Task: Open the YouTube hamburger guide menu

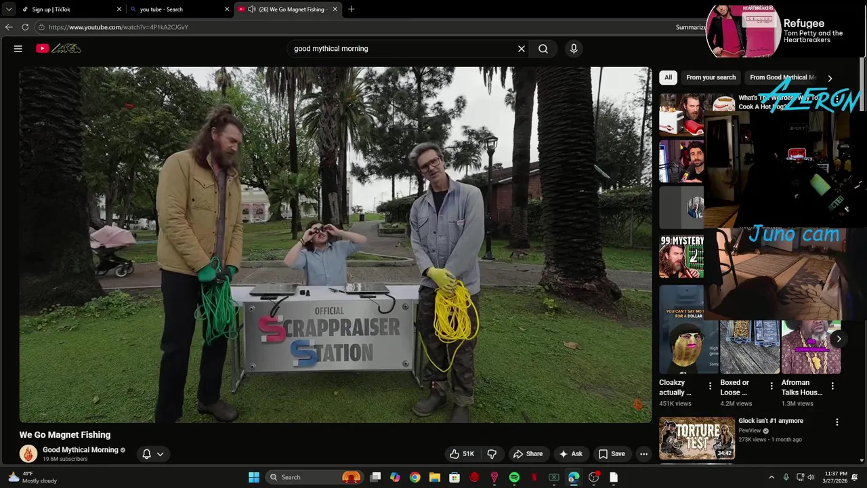Action: (18, 49)
